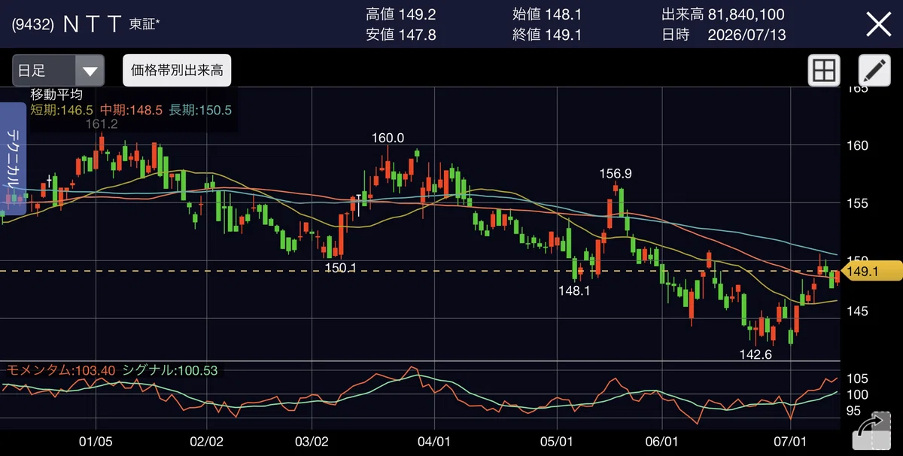Tap the 長期:150.5 moving average value
Viewport: 903px width, 456px height.
(x=200, y=110)
